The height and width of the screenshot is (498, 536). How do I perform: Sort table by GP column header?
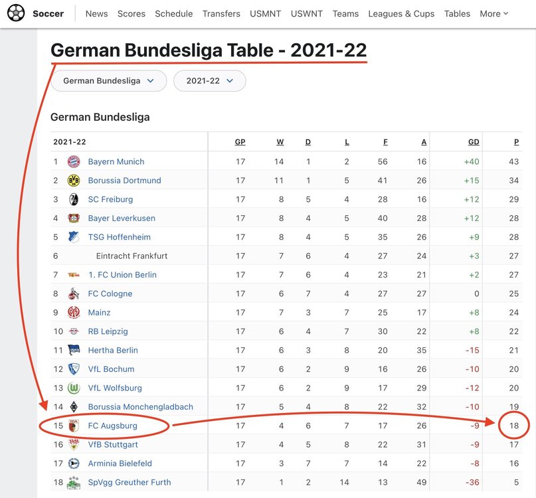pos(240,142)
